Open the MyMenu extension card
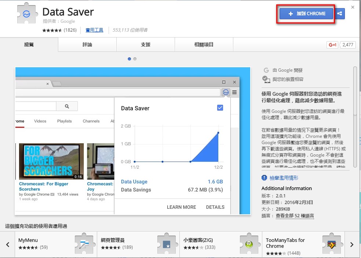 (x=56, y=244)
